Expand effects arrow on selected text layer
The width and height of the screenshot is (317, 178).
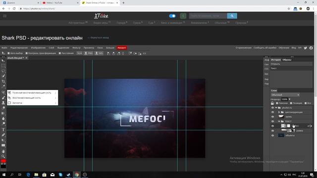click(311, 126)
